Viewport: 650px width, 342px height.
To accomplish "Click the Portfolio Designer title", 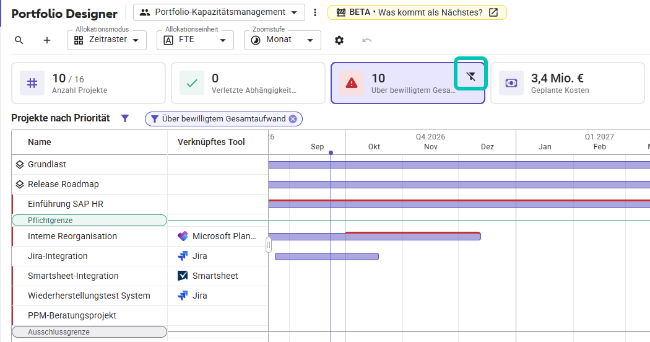I will [64, 14].
